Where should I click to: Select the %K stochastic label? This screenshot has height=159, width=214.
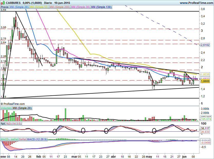point(3,124)
